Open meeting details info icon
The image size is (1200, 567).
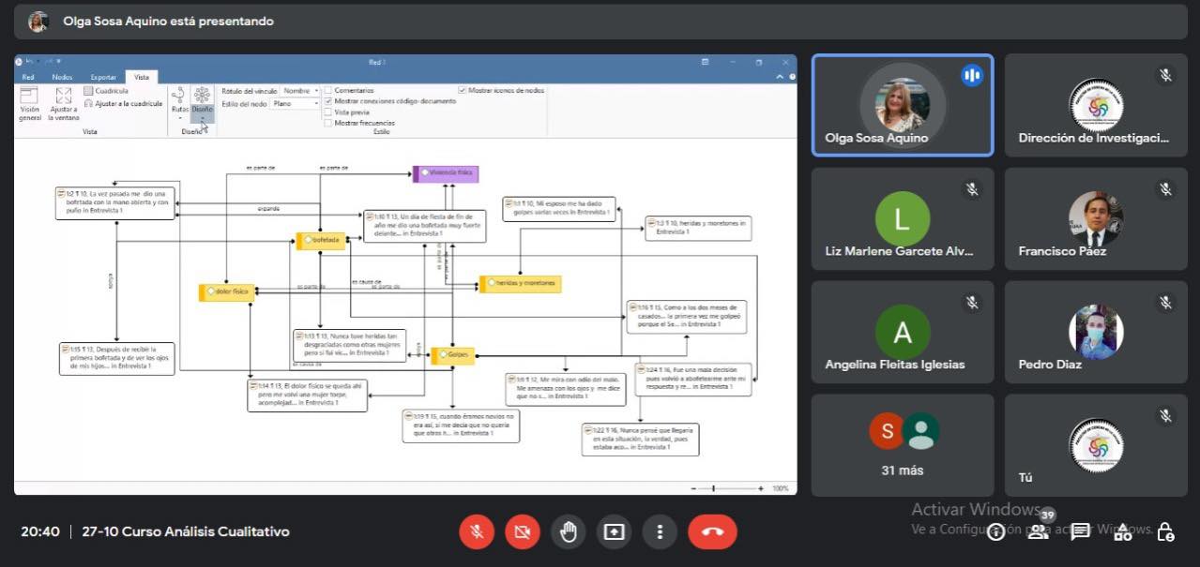coord(995,531)
